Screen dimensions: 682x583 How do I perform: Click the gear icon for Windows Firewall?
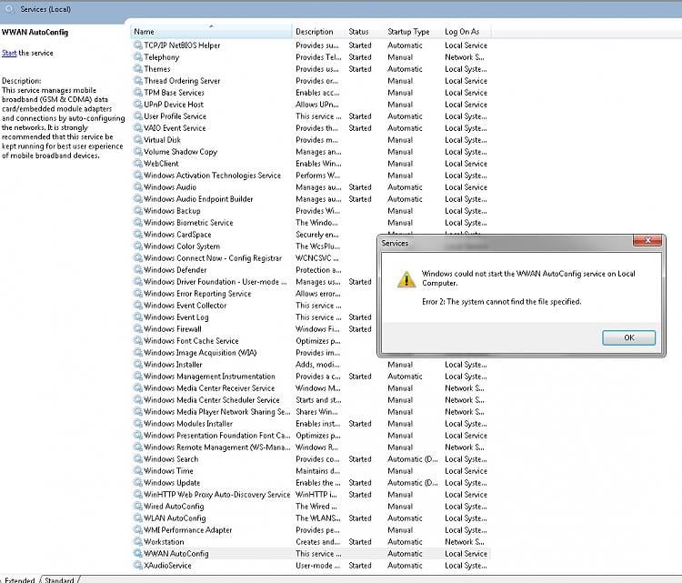(138, 329)
